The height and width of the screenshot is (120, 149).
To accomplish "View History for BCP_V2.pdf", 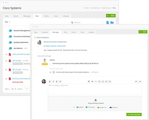I will (18, 64).
